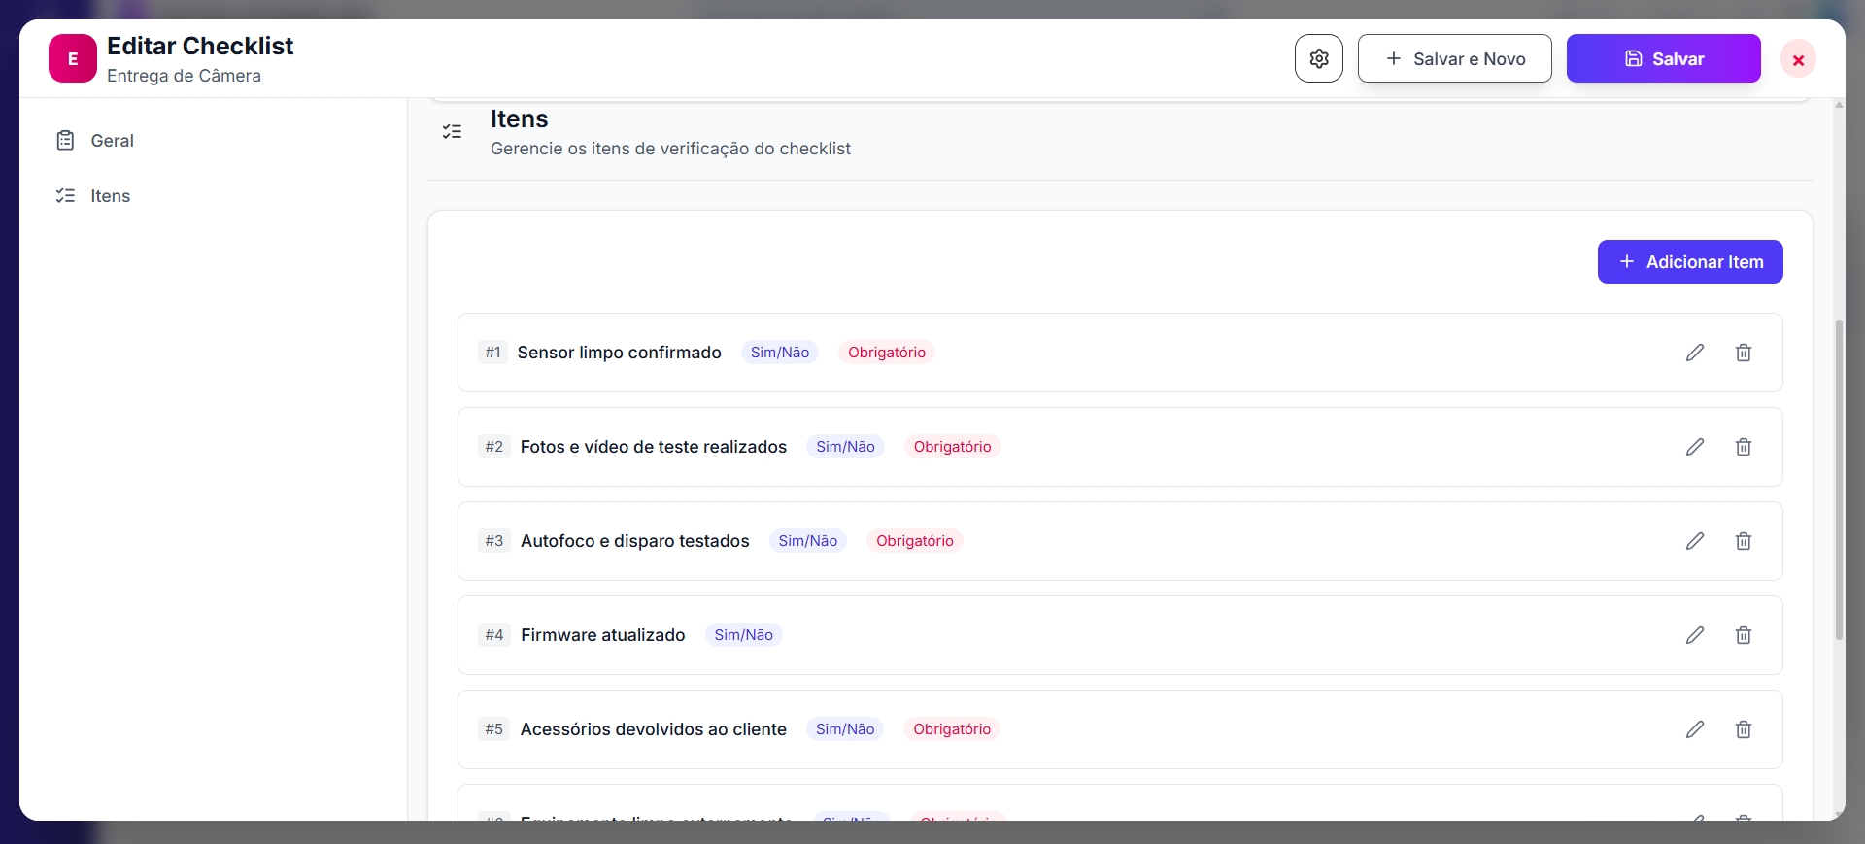Delete 'Fotos e vídeo de teste realizados' item
The image size is (1865, 844).
tap(1743, 447)
